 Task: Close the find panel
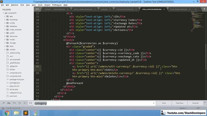tap(205, 102)
